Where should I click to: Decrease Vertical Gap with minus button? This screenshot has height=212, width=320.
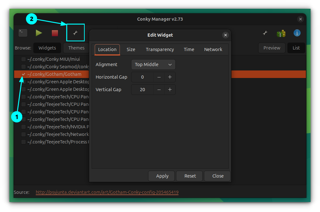click(159, 90)
